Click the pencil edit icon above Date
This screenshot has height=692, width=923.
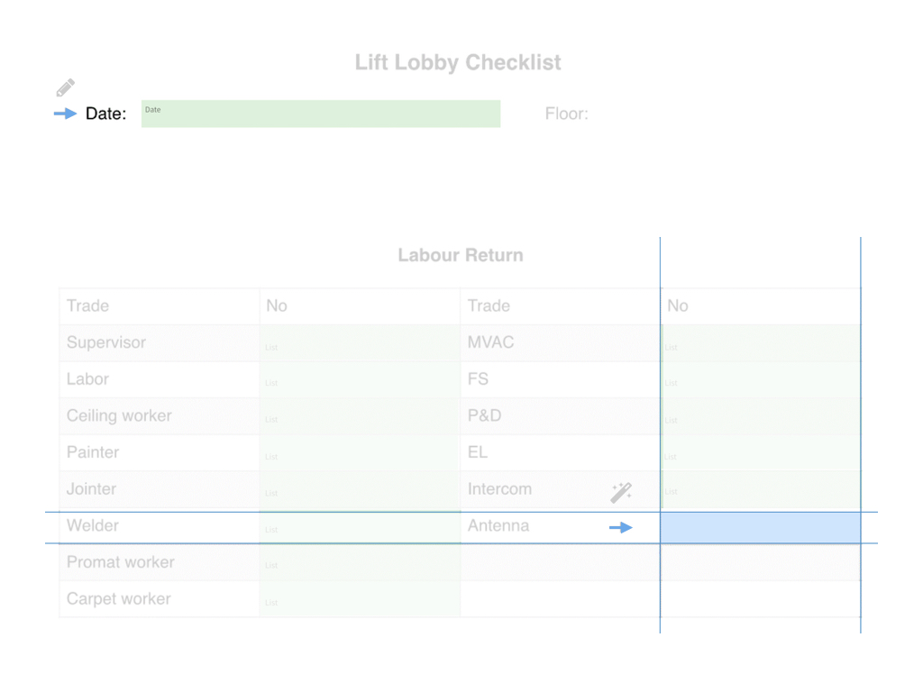(x=65, y=87)
